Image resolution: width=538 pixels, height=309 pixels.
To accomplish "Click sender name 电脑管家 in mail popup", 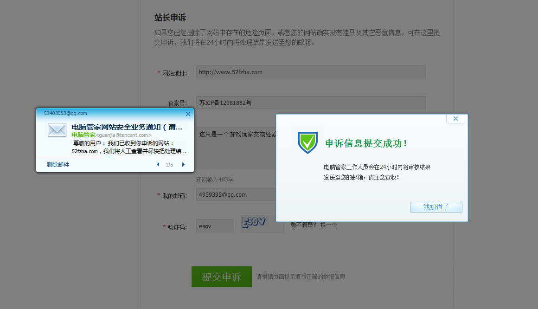I will pyautogui.click(x=83, y=135).
